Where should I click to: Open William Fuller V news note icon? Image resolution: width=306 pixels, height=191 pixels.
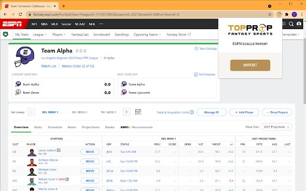pos(67,179)
